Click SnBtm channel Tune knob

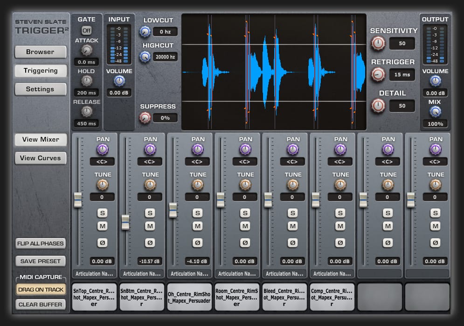150,185
